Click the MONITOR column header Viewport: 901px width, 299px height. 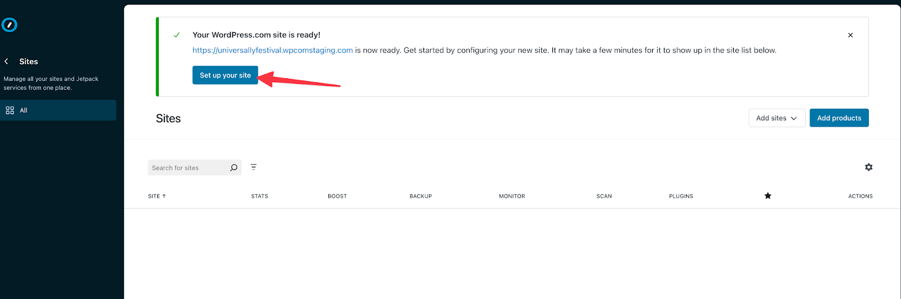[512, 197]
